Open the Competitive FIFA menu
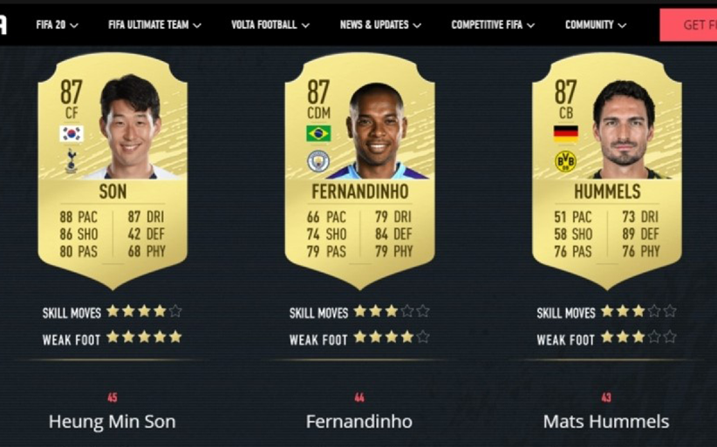The height and width of the screenshot is (447, 717). coord(493,25)
